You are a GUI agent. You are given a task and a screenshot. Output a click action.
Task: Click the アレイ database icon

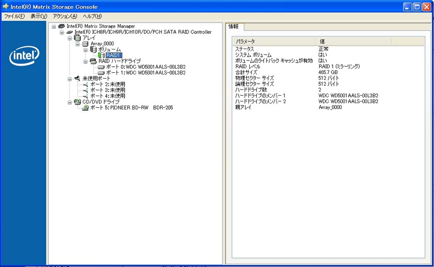pos(78,38)
